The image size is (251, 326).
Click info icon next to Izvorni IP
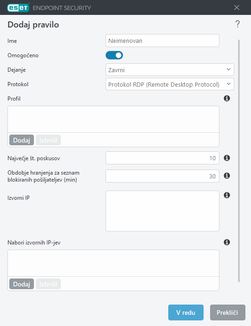[227, 195]
